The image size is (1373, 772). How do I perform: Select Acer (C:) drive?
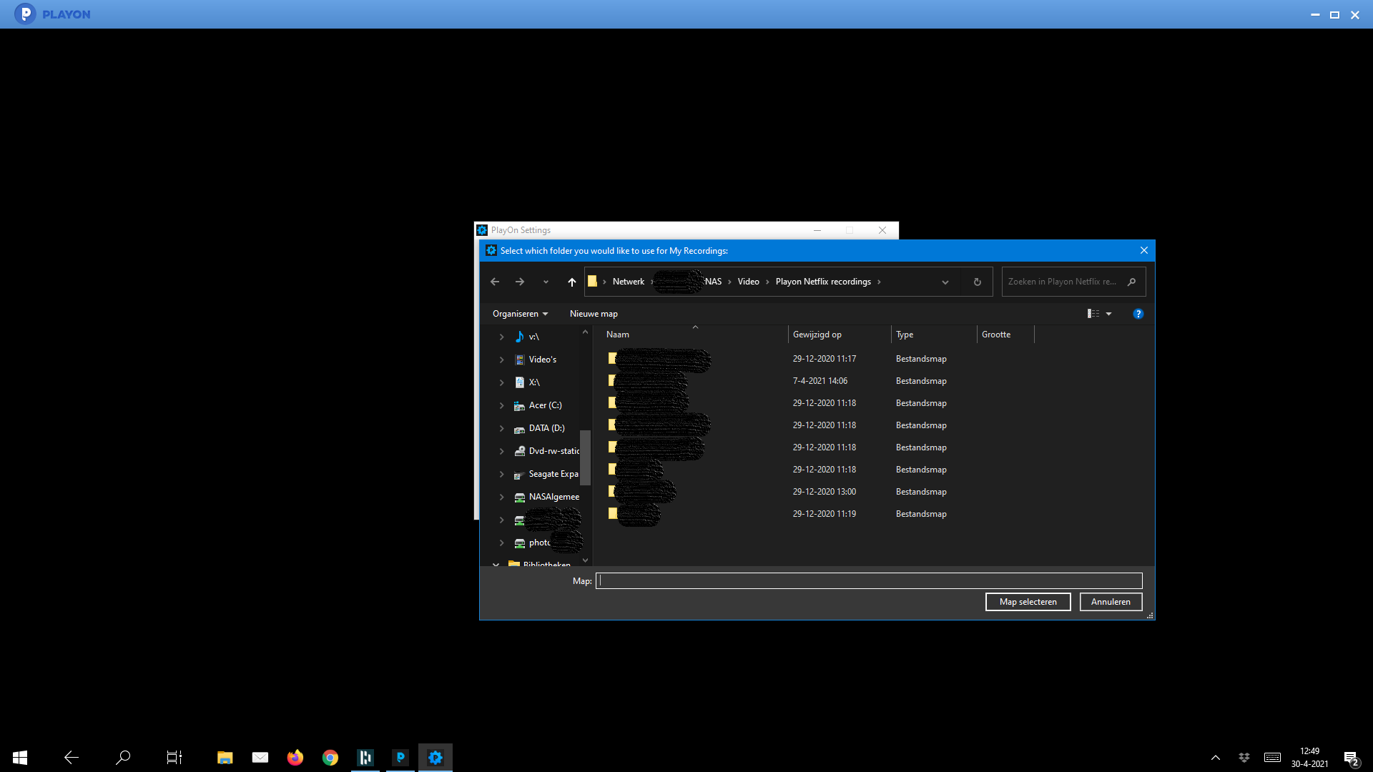[x=546, y=405]
